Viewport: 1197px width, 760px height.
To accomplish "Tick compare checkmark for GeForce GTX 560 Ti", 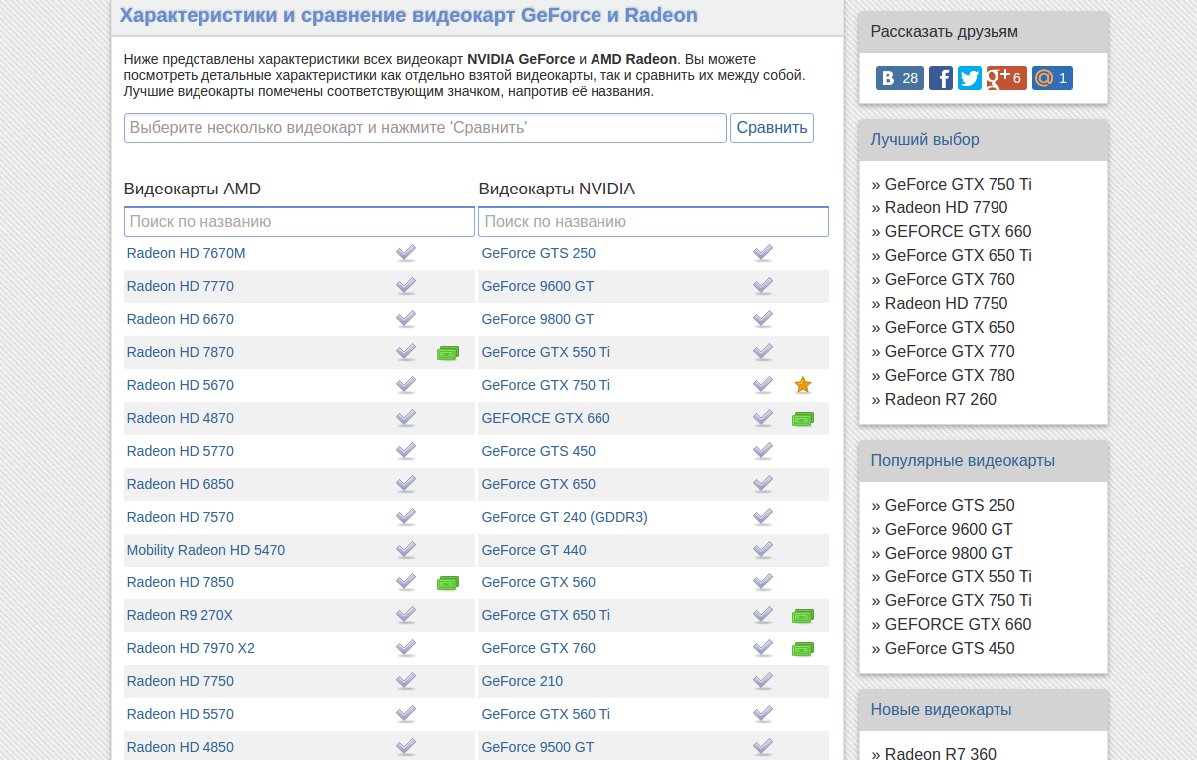I will tap(763, 714).
